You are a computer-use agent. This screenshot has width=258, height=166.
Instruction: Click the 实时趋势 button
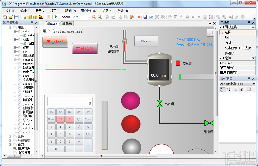click(85, 49)
